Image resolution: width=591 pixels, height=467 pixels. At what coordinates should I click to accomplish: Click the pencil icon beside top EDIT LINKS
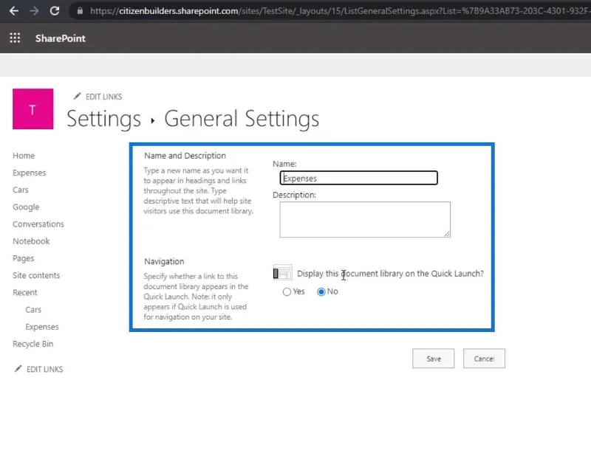tap(77, 97)
